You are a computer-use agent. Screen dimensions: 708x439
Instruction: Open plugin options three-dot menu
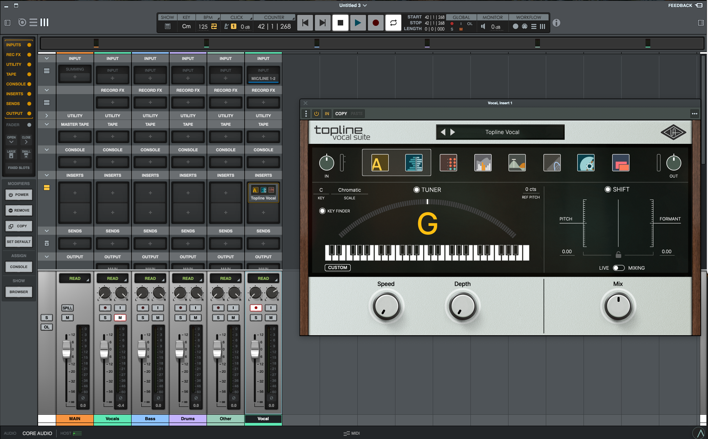[695, 114]
